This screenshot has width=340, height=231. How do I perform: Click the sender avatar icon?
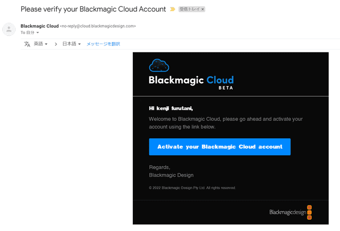9,29
